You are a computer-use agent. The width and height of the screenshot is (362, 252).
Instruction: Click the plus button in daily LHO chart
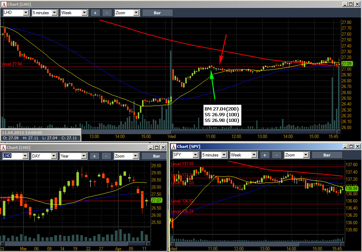94,156
